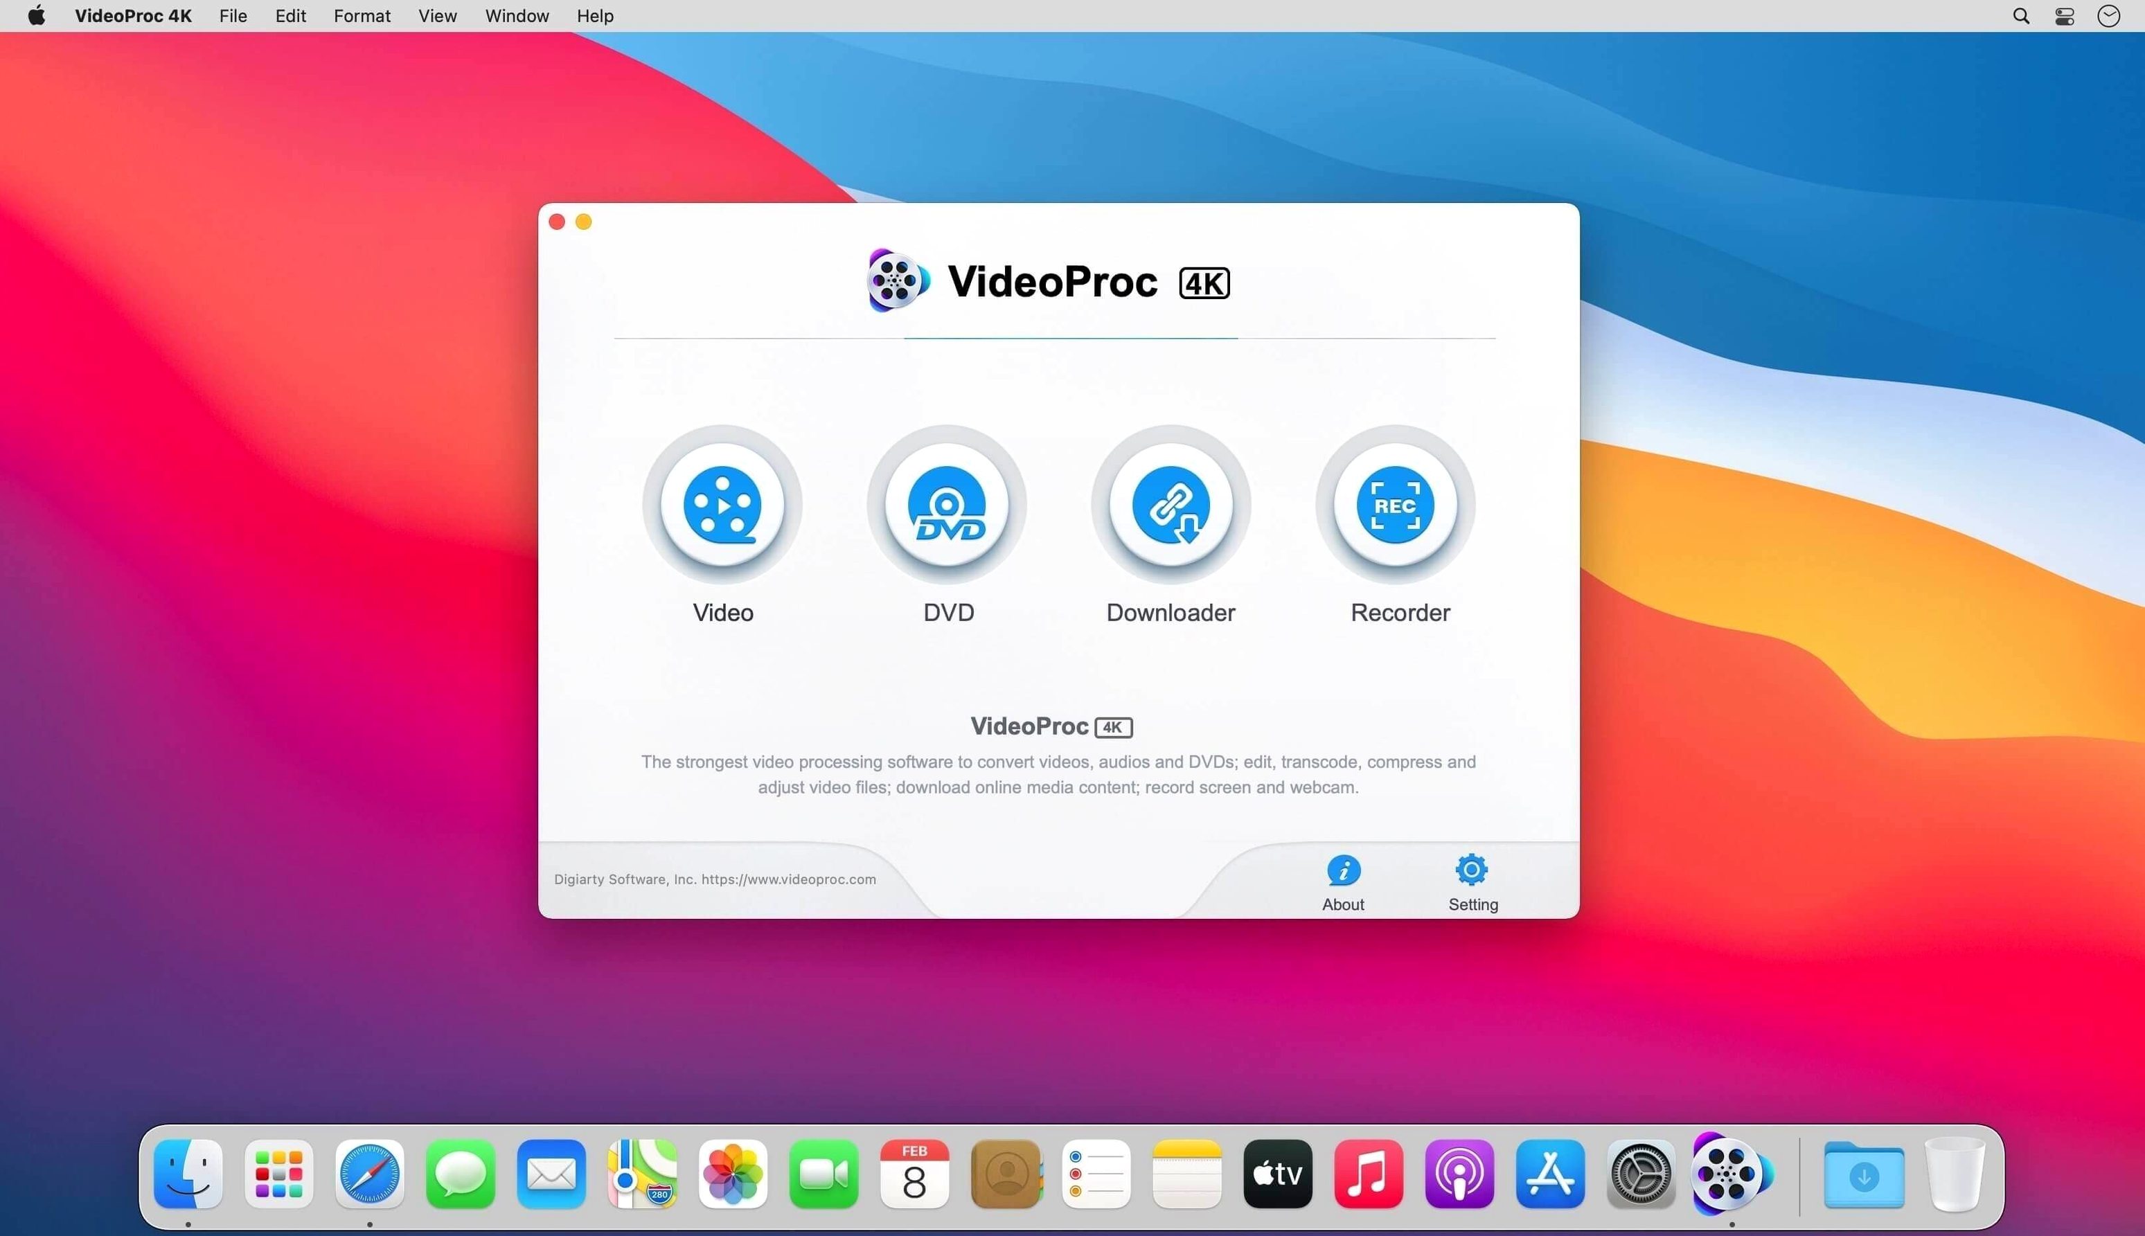Screen dimensions: 2145x1236
Task: Open the Notes app in dock
Action: [x=1188, y=1174]
